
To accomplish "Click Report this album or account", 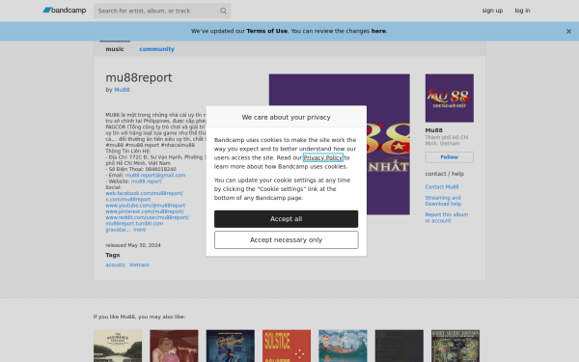I will (x=447, y=217).
